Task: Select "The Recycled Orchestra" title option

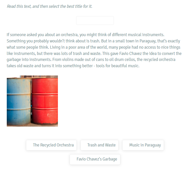Action: [x=51, y=145]
